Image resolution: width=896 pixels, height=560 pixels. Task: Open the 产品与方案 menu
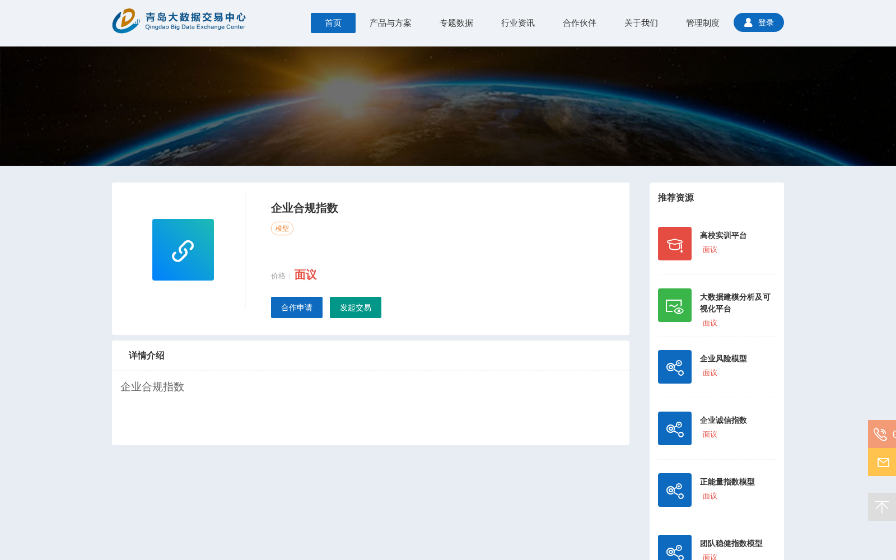[390, 23]
